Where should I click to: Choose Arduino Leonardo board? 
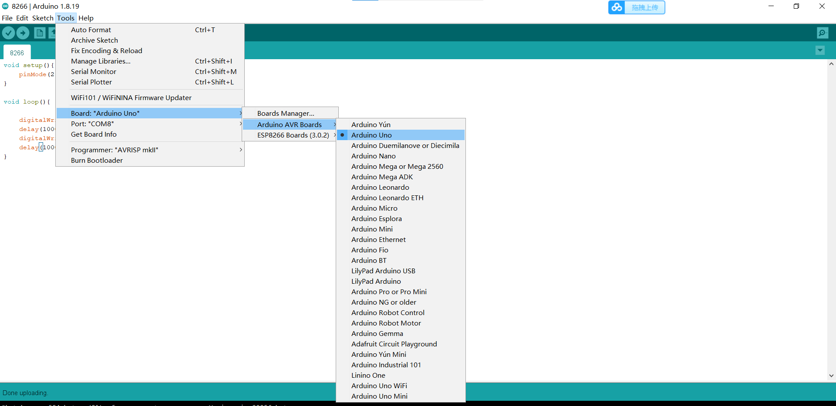(x=401, y=187)
